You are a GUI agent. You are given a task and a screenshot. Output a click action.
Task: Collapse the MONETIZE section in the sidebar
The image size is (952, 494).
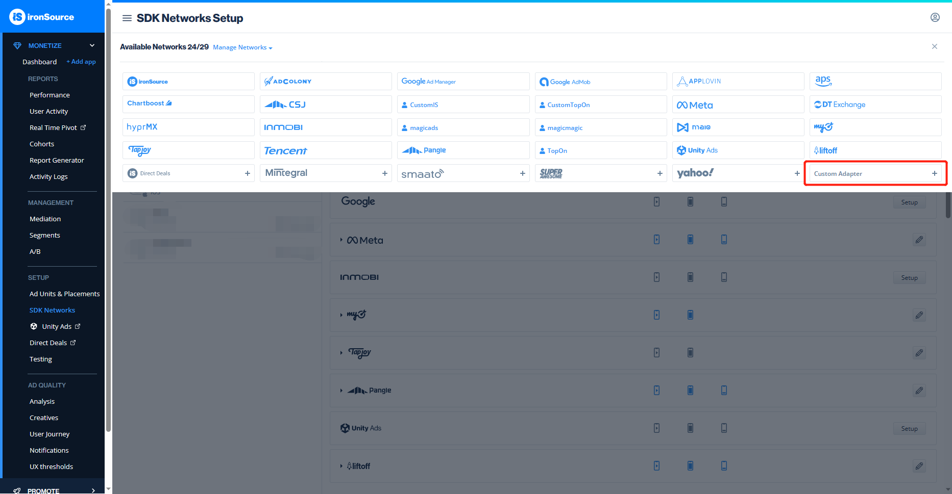click(92, 45)
